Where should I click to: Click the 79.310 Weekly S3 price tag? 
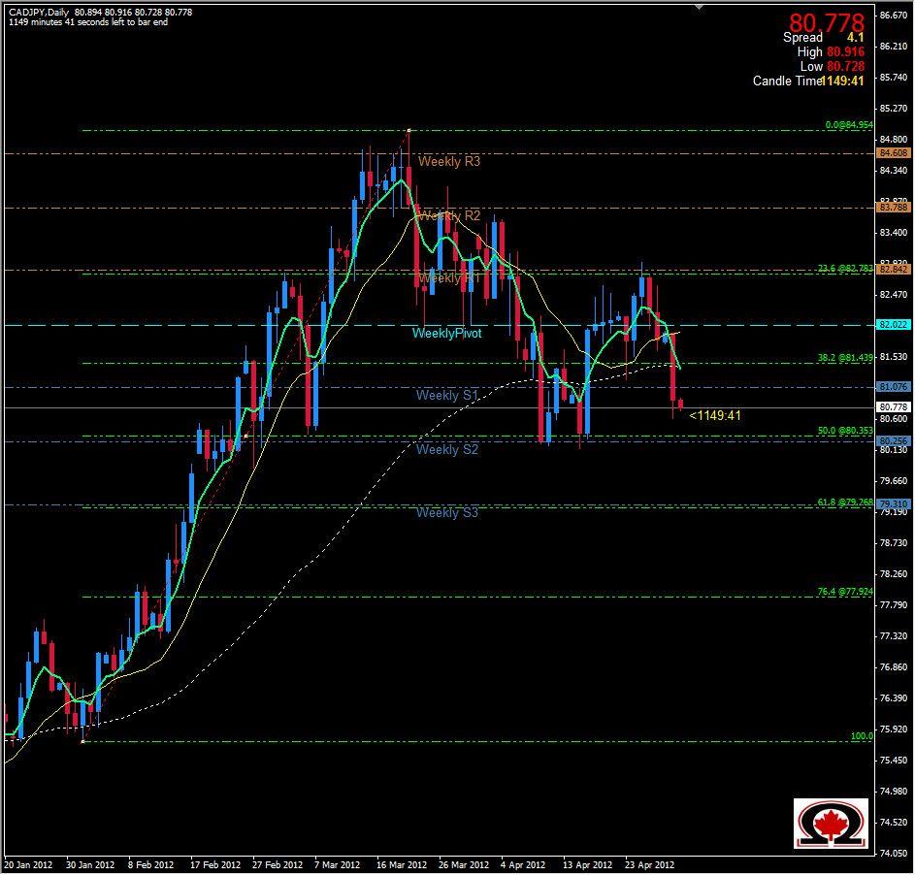click(x=892, y=502)
